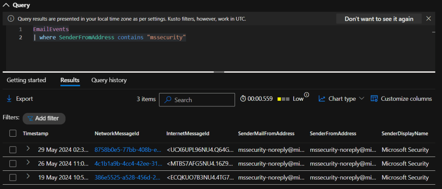The width and height of the screenshot is (442, 189).
Task: Check the 29 May 2024 row checkbox
Action: coord(13,150)
